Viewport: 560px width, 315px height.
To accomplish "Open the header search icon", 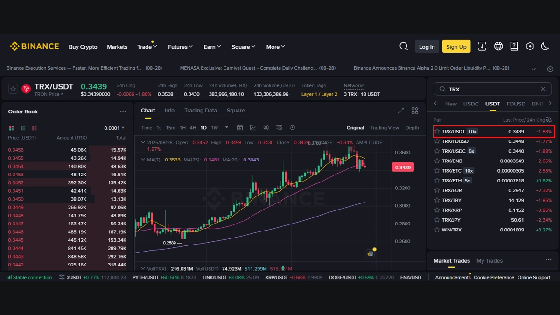I will [x=404, y=46].
